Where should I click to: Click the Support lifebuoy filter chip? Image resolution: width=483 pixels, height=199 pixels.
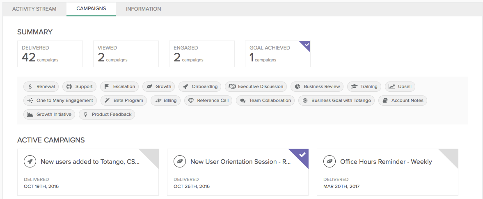pos(80,86)
